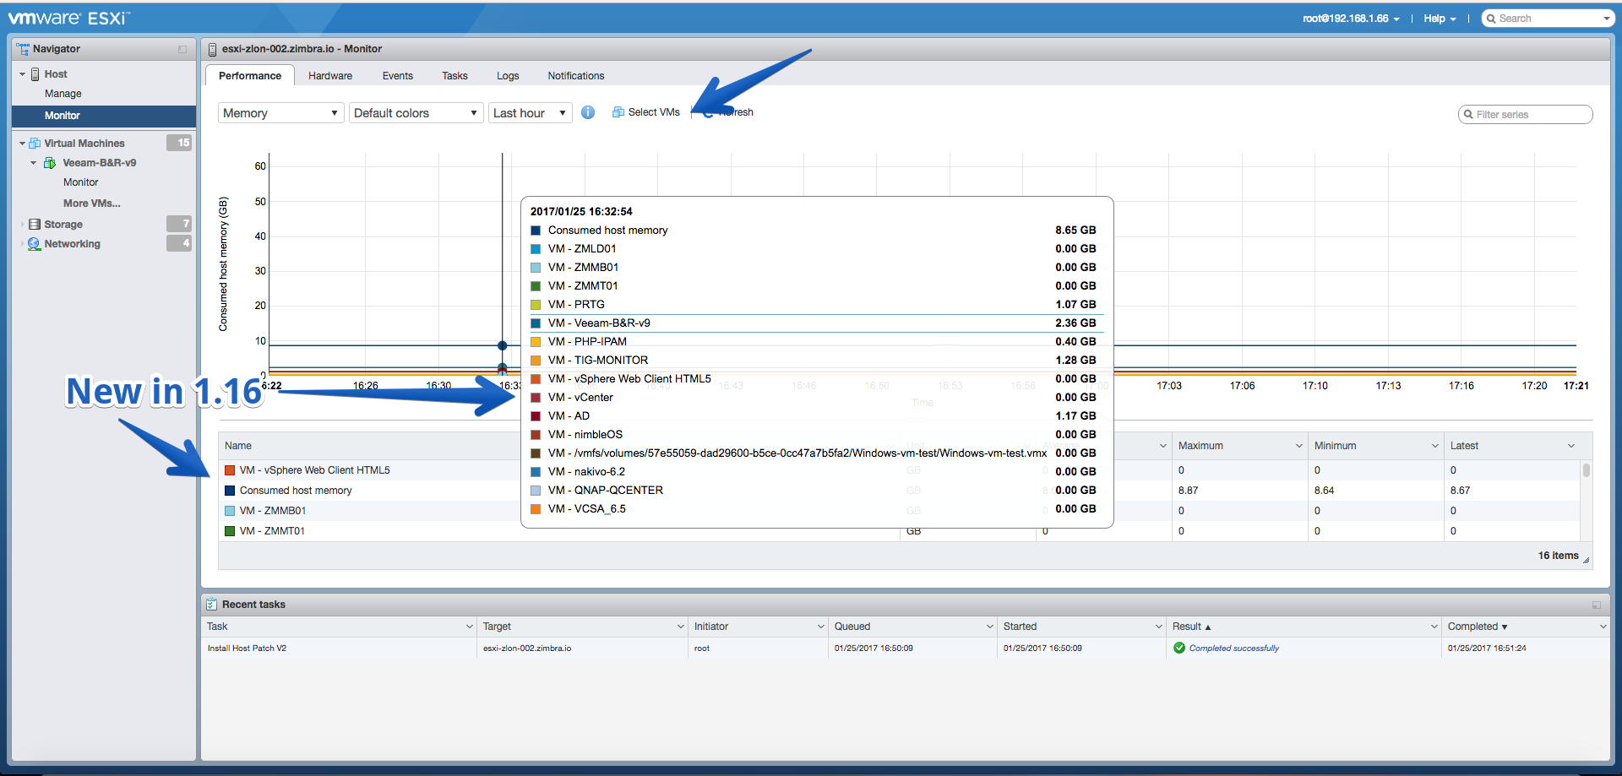Select the Install Host Patch V2 task

tap(247, 648)
